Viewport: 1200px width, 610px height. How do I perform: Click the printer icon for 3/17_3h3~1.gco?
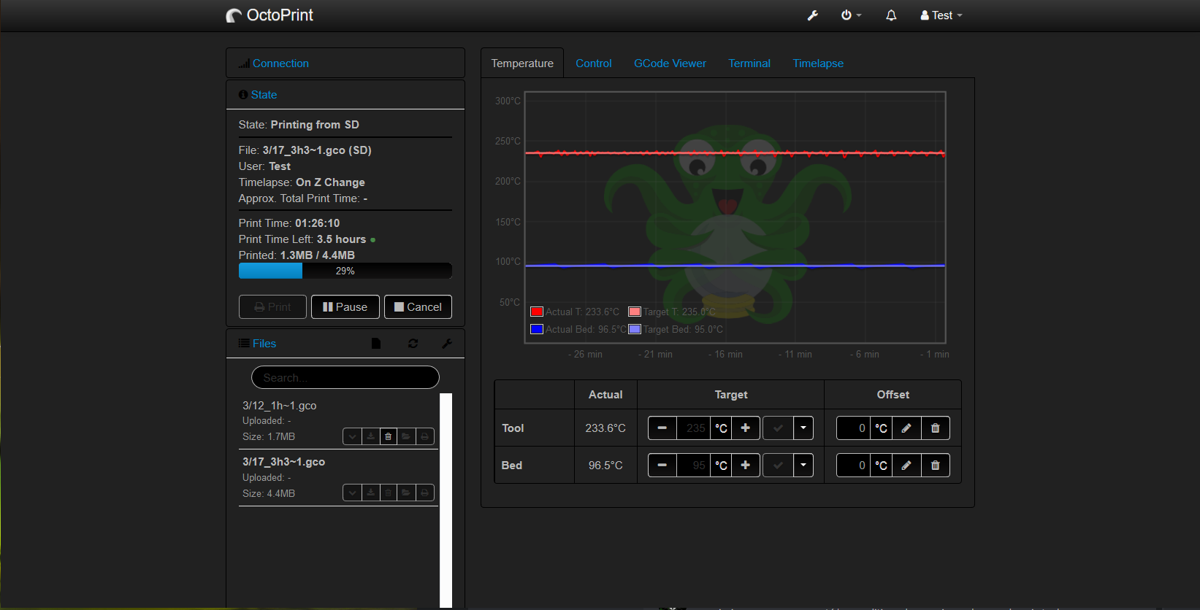(x=425, y=493)
